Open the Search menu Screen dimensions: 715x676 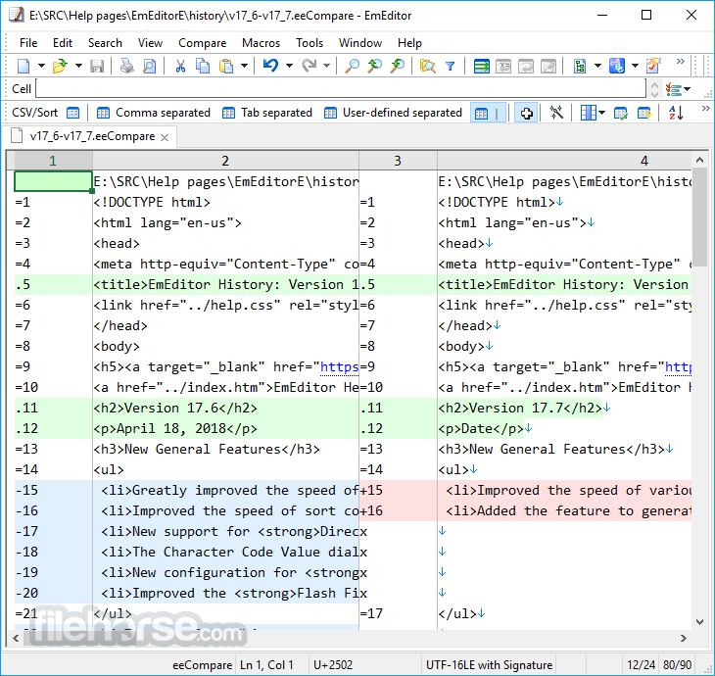pyautogui.click(x=105, y=43)
